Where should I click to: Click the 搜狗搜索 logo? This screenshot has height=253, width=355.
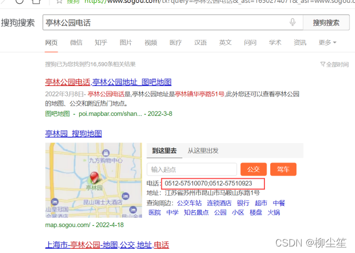coord(18,23)
